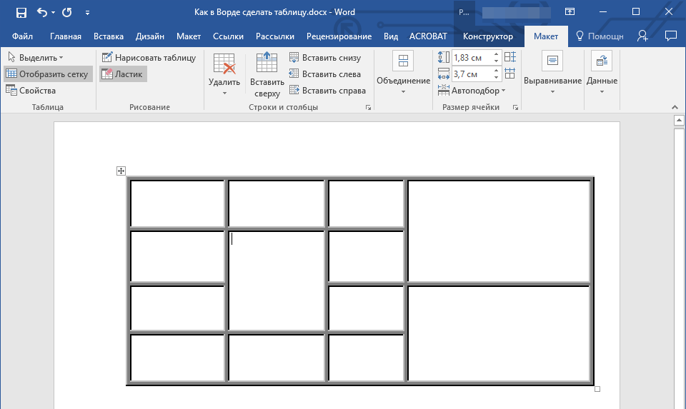Open Строки и столбцы dialog launcher
This screenshot has width=686, height=409.
[369, 108]
